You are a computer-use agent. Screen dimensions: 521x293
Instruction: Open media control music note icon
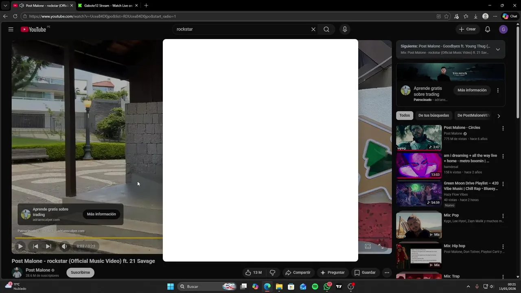pos(456,16)
